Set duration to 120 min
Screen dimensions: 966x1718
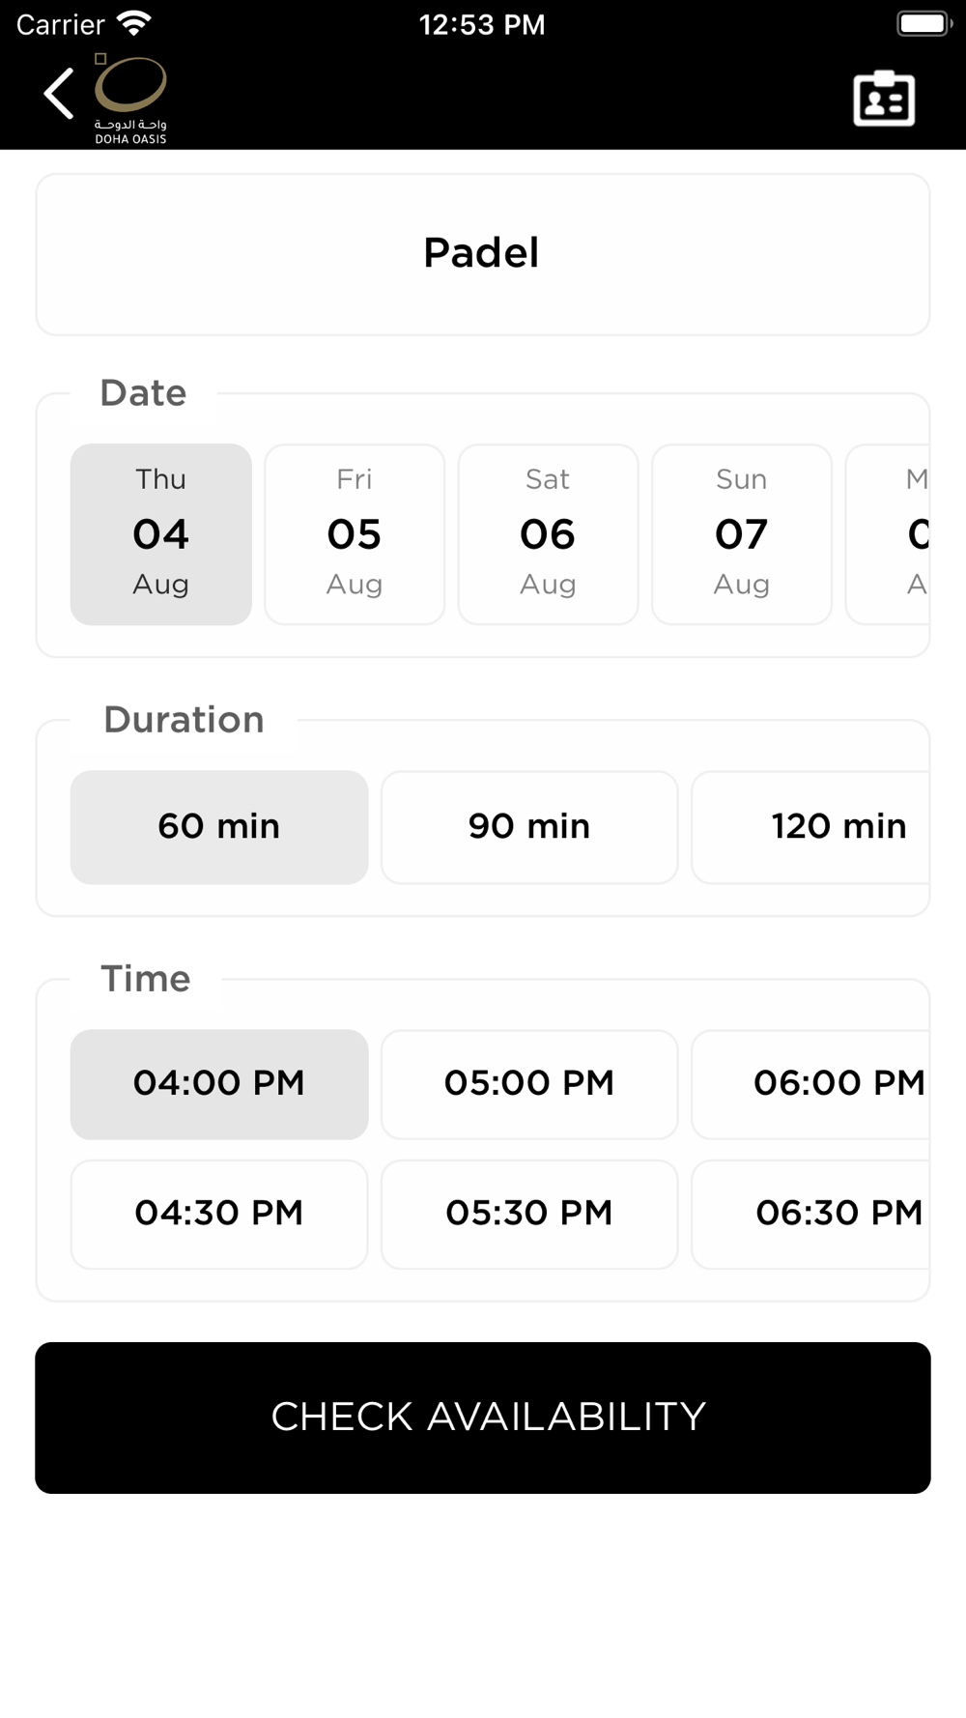811,827
